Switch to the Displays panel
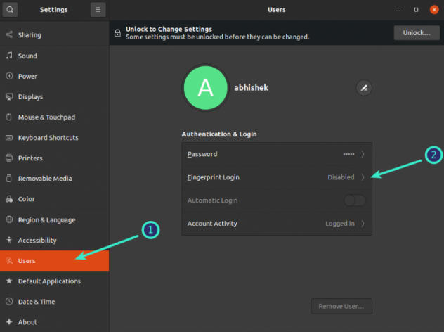 (54, 96)
